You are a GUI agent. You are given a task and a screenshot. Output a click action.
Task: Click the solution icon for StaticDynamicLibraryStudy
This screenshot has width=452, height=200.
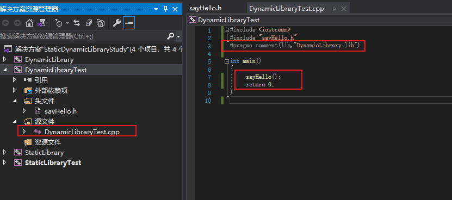point(8,49)
